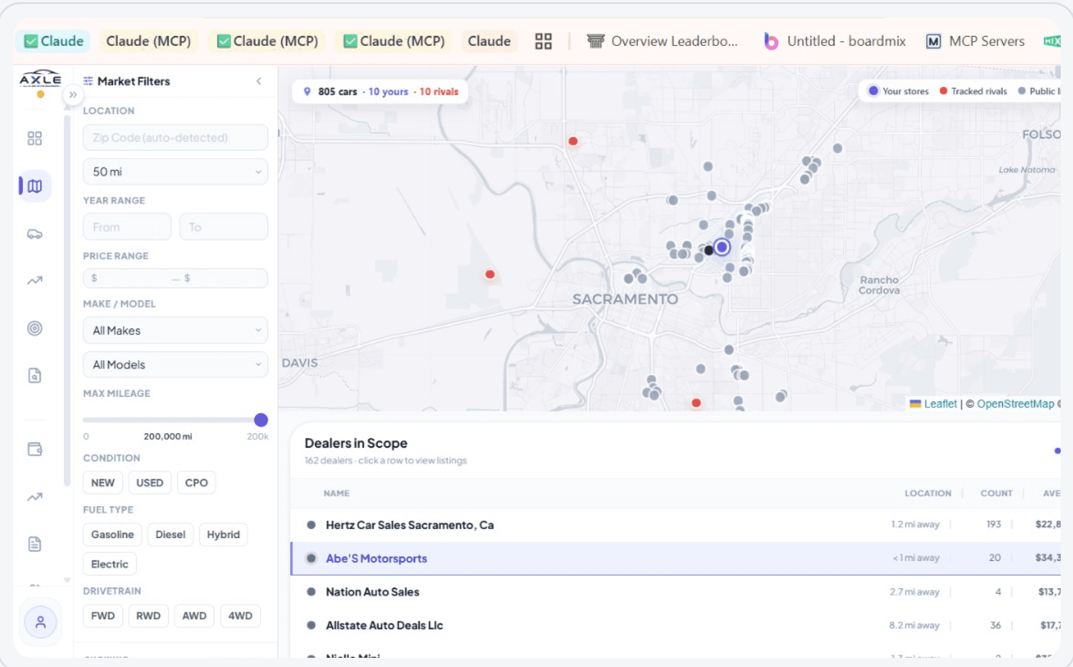Viewport: 1073px width, 667px height.
Task: Open Allstate Auto Deals Llc row
Action: (x=675, y=625)
